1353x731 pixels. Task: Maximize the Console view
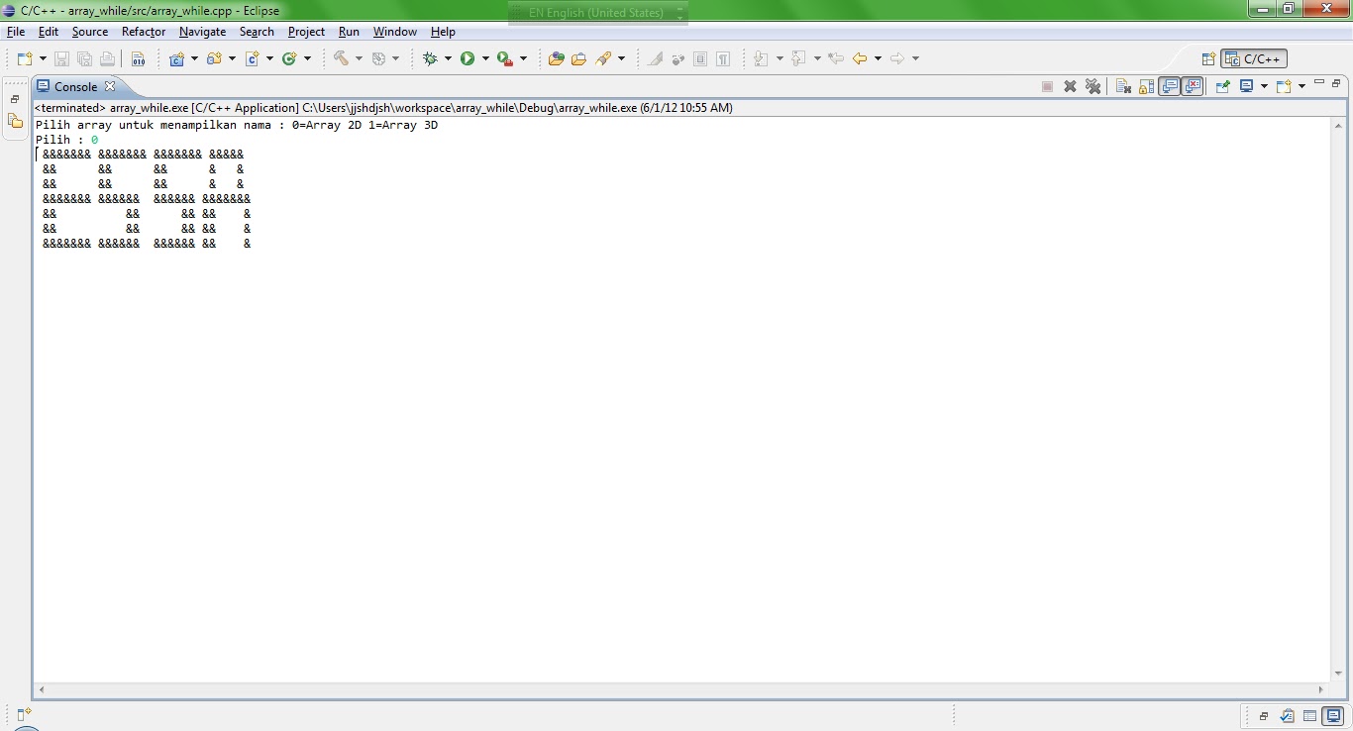1336,82
